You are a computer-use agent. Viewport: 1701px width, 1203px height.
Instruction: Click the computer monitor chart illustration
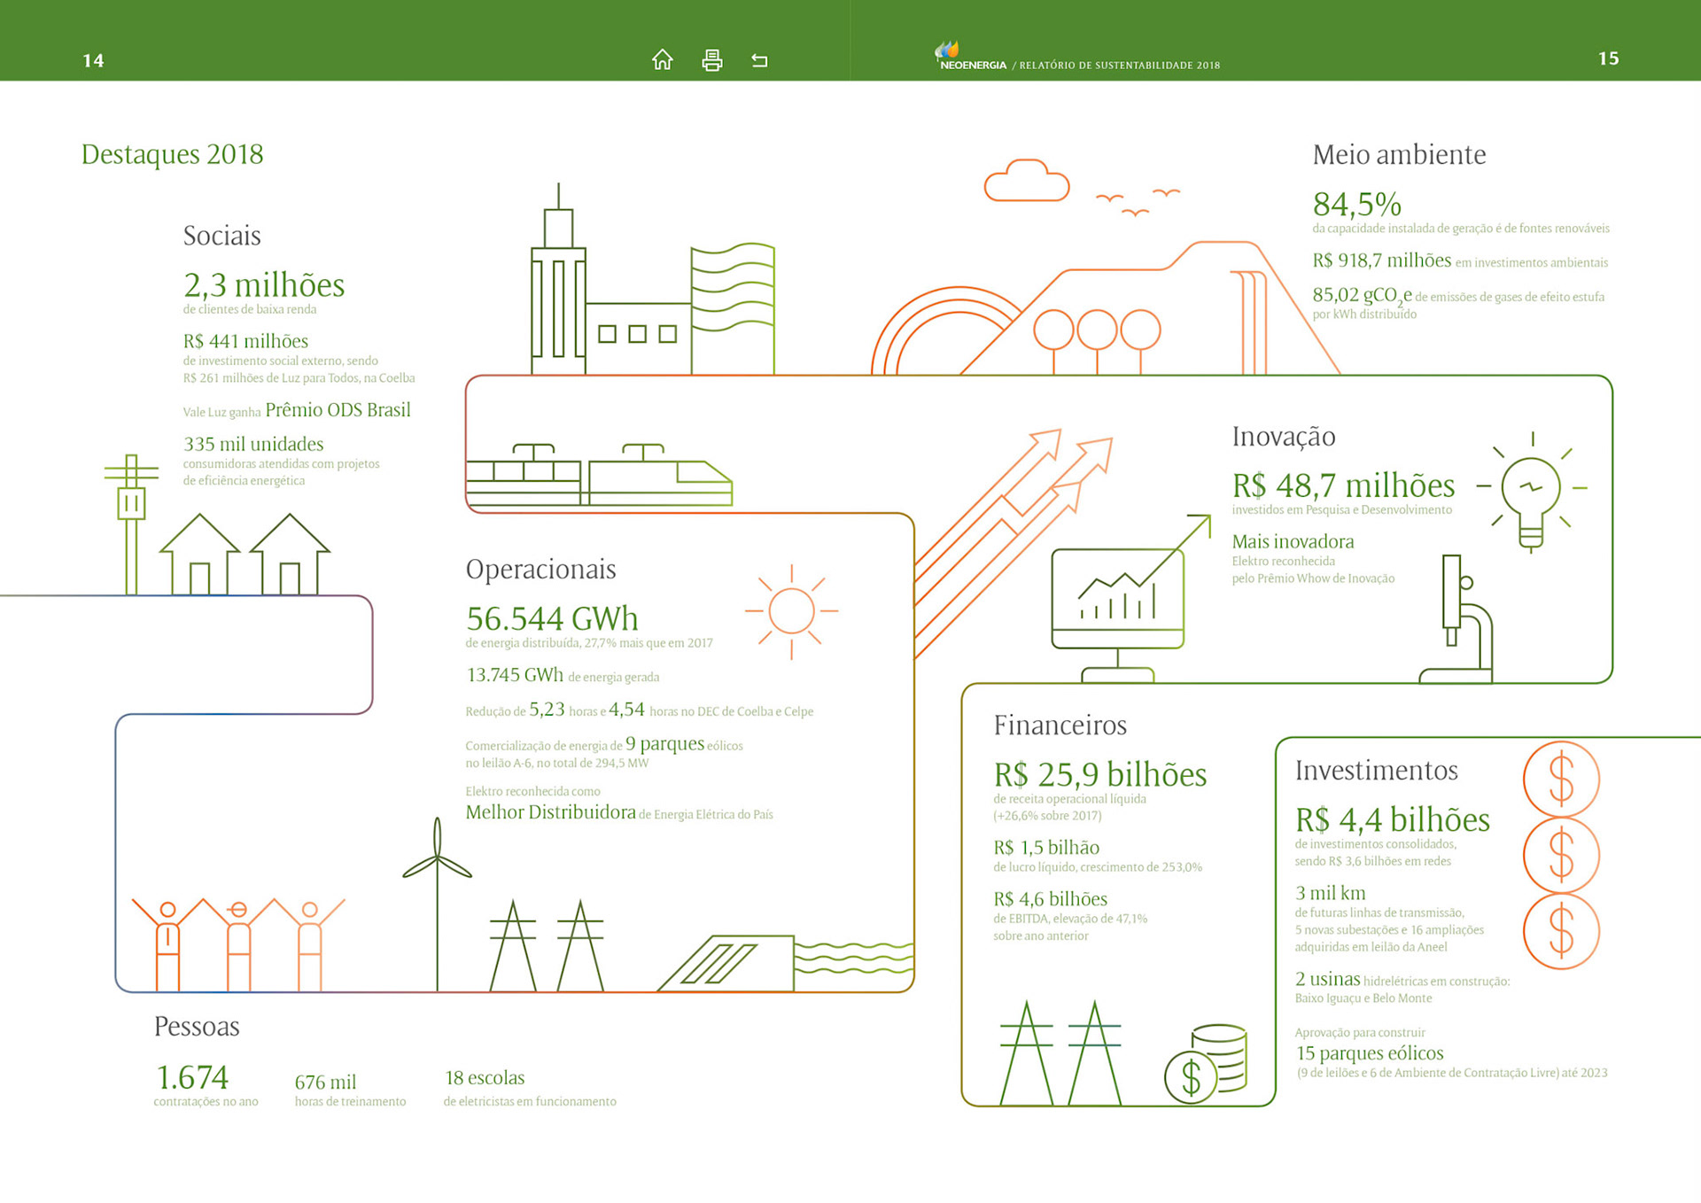click(1117, 601)
